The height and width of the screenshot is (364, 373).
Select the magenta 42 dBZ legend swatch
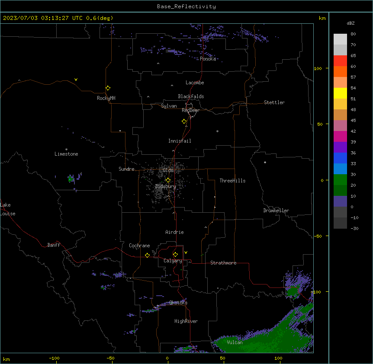coord(340,136)
